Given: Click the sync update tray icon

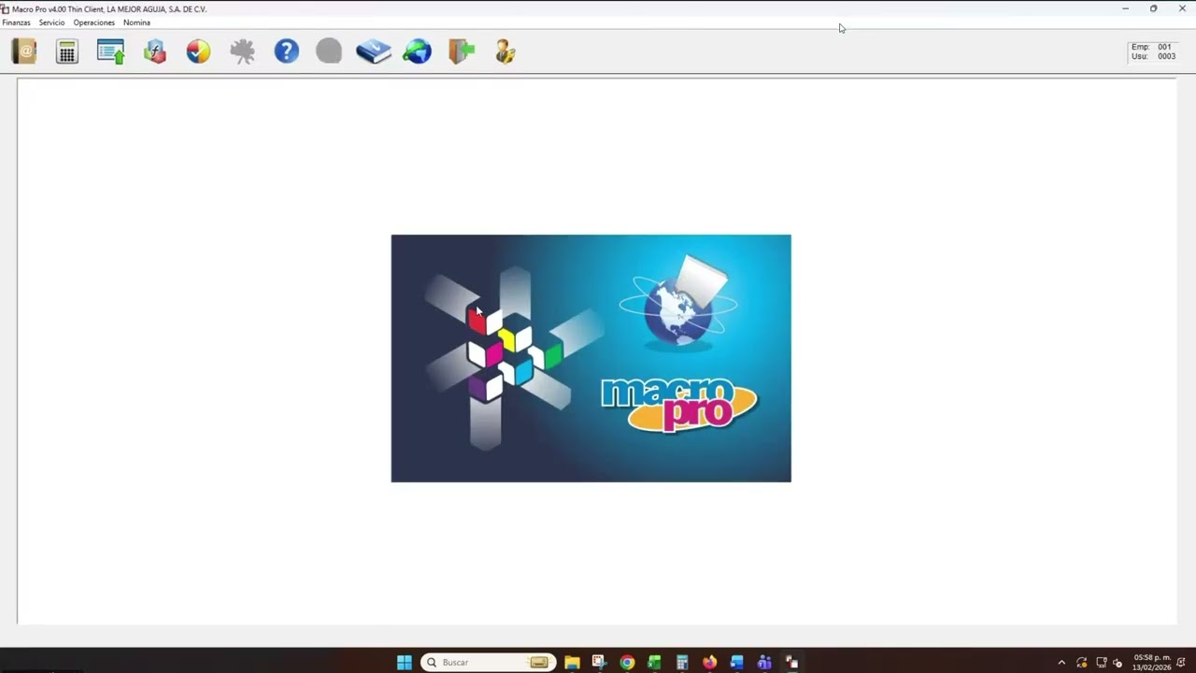Looking at the screenshot, I should tap(1082, 663).
